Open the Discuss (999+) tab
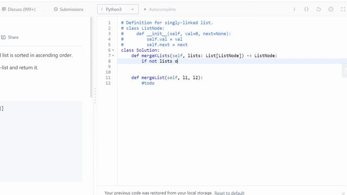This screenshot has height=195, width=347. point(18,9)
